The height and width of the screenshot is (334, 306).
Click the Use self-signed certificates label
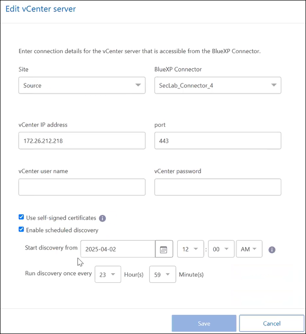tap(61, 218)
